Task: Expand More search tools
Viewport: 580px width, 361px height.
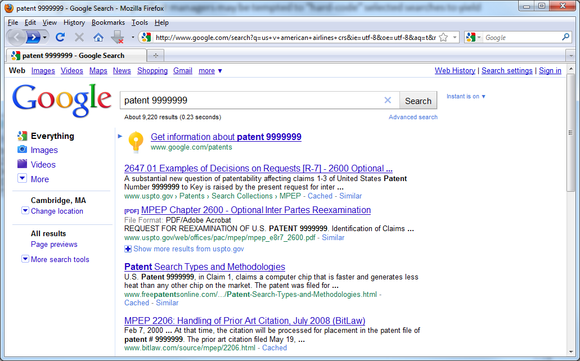Action: coord(25,259)
